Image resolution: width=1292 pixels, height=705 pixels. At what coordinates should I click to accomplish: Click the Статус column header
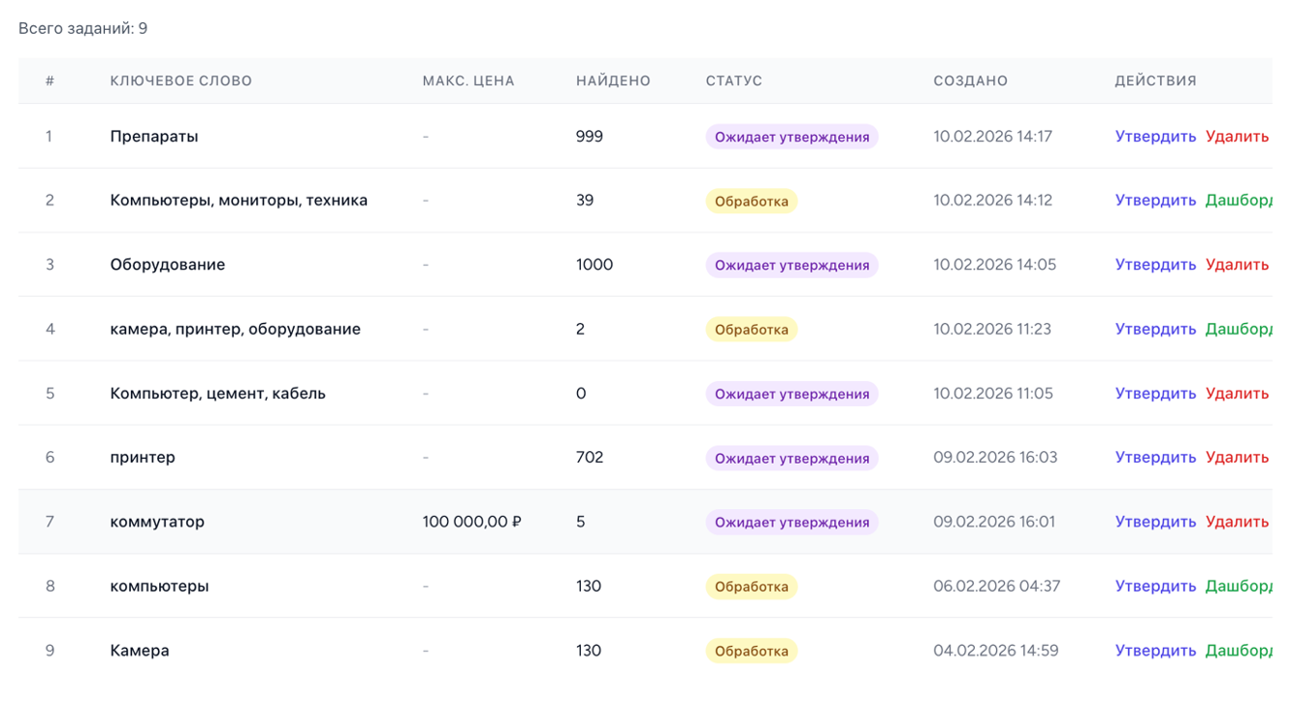click(x=733, y=81)
